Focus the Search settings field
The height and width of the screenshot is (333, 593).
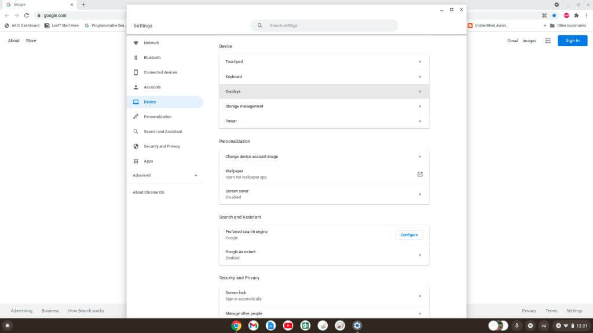324,25
